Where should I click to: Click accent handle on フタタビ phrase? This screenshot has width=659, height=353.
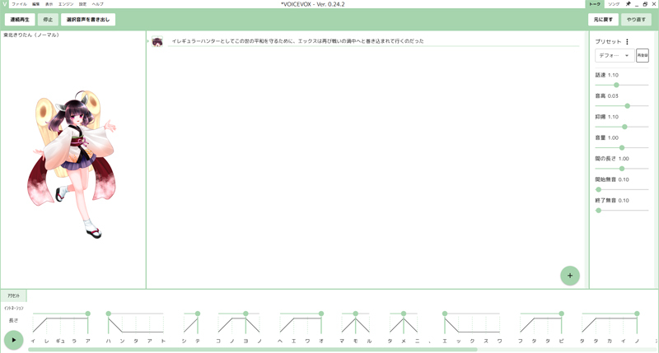pos(561,314)
